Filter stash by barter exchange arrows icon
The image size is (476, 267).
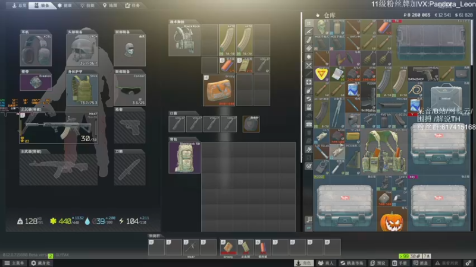pyautogui.click(x=309, y=98)
